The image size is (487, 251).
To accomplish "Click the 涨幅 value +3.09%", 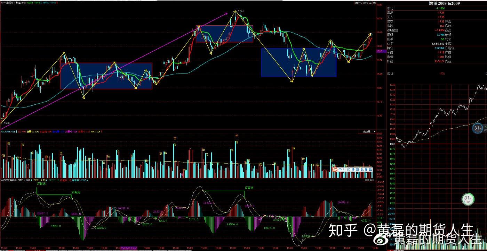I will (x=440, y=30).
